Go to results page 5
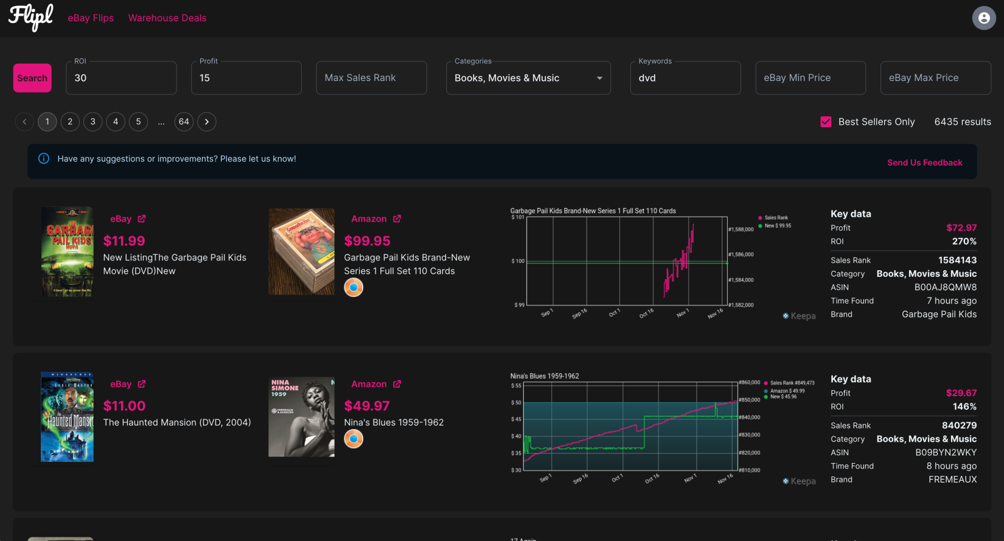 (x=139, y=122)
